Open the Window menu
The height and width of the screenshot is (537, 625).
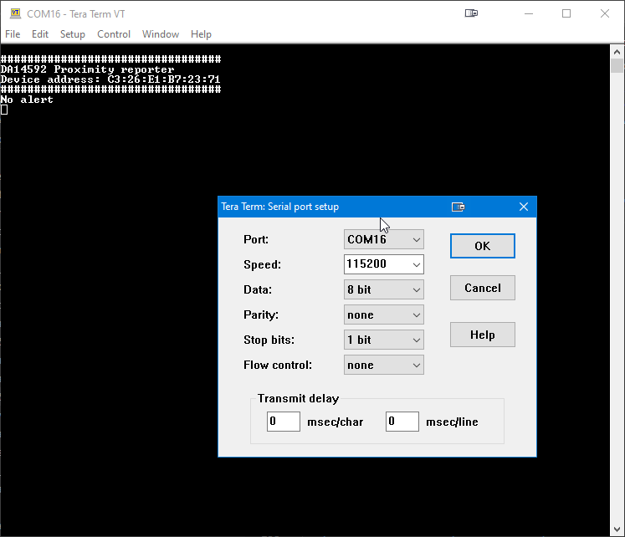(x=161, y=34)
